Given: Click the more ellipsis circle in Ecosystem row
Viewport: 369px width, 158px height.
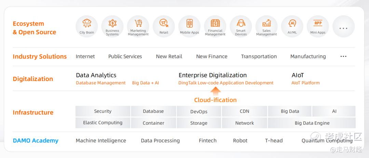Looking at the screenshot, I should 343,26.
